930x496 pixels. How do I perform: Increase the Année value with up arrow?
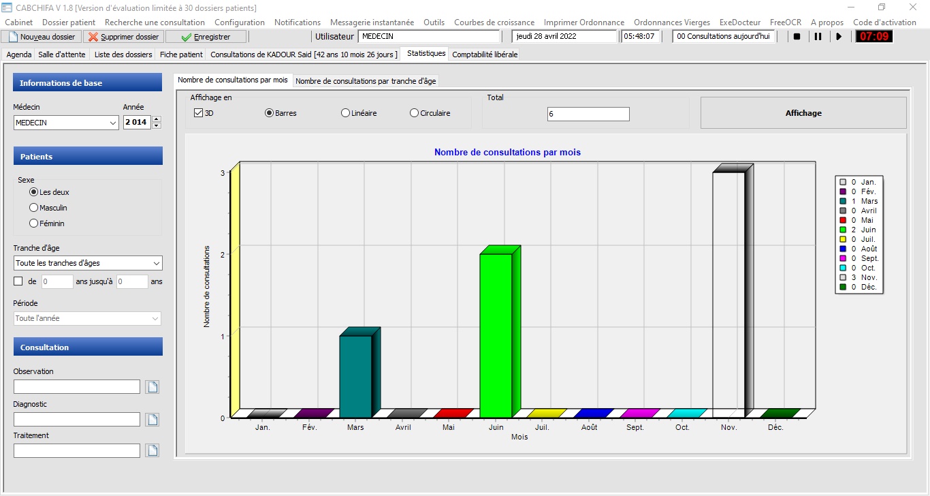(x=157, y=120)
